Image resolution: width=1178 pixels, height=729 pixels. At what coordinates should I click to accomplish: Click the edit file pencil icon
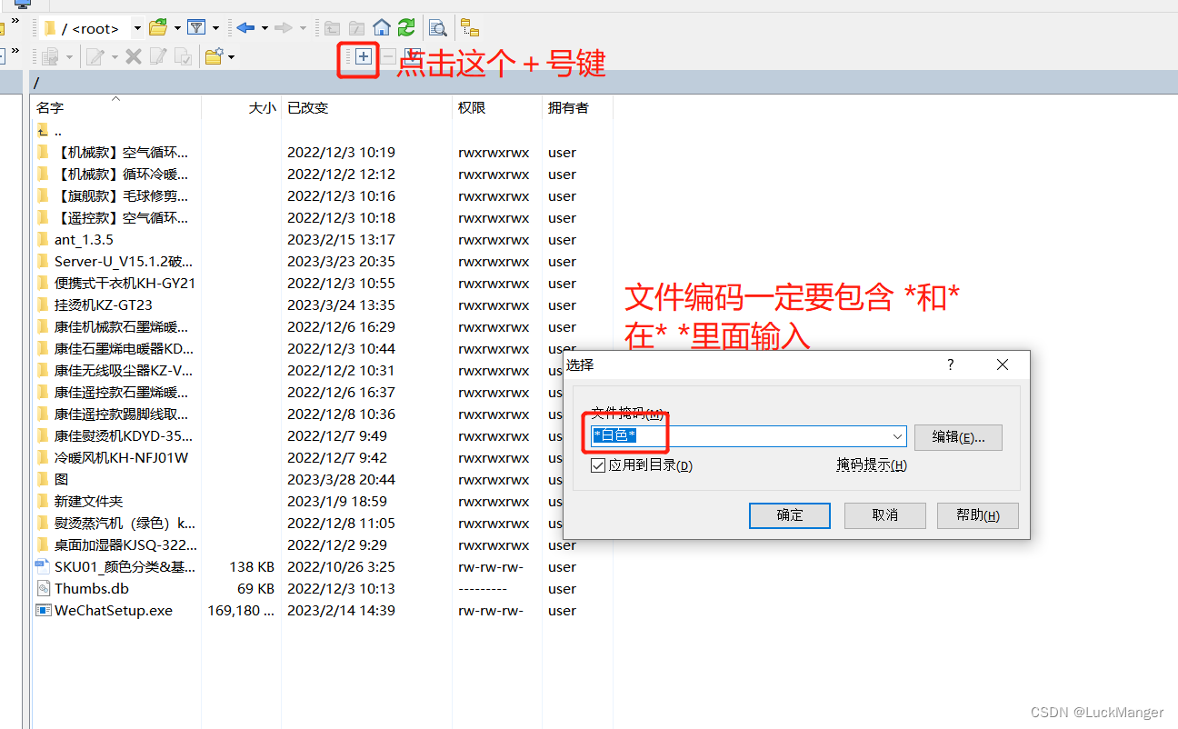(x=95, y=56)
